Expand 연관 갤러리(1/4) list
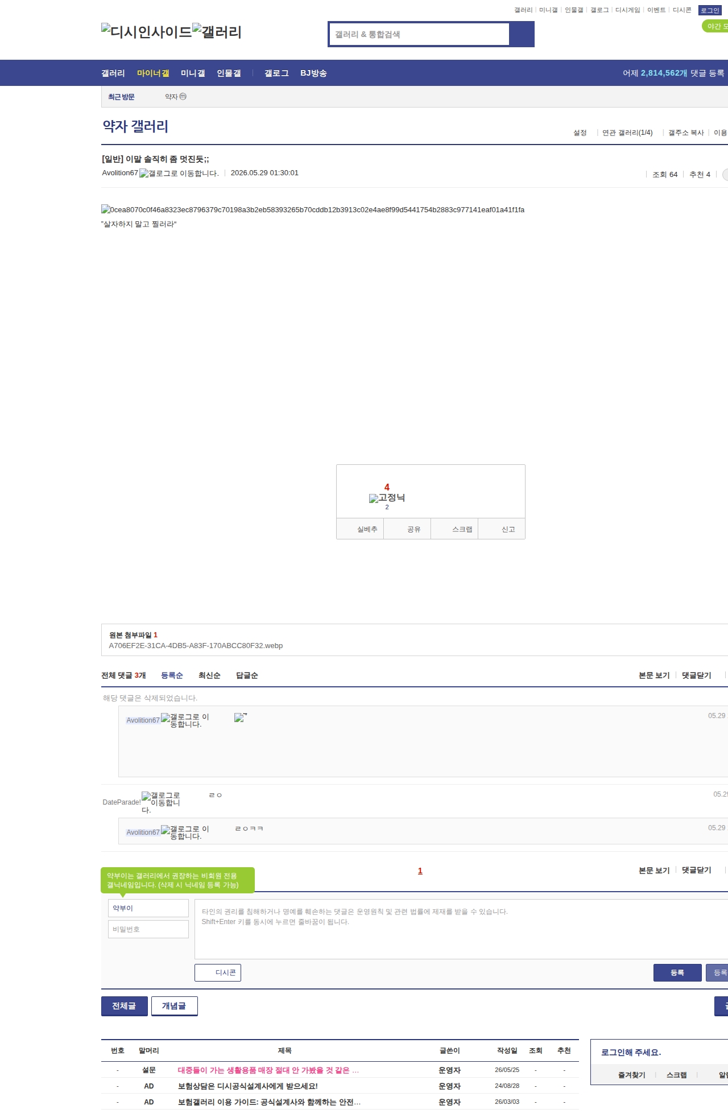The height and width of the screenshot is (1113, 728). pos(627,133)
